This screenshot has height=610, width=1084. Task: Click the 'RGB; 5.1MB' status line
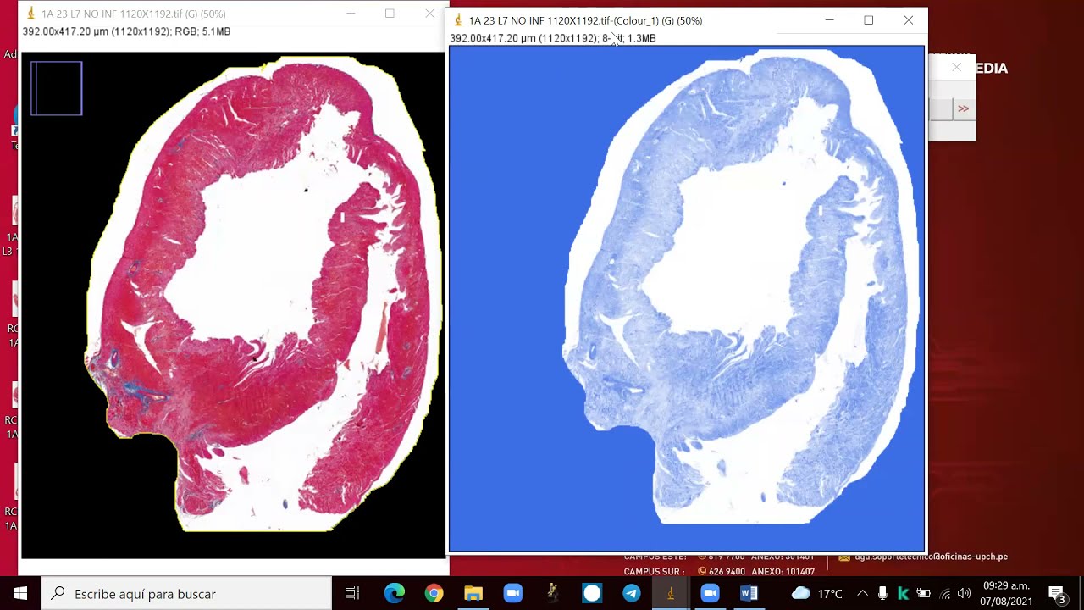(x=126, y=31)
